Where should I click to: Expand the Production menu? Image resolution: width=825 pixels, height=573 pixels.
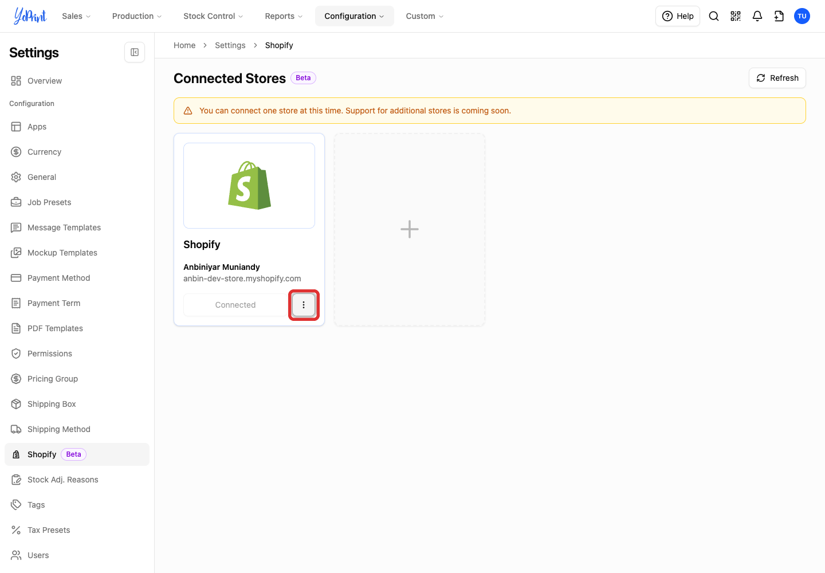tap(137, 16)
